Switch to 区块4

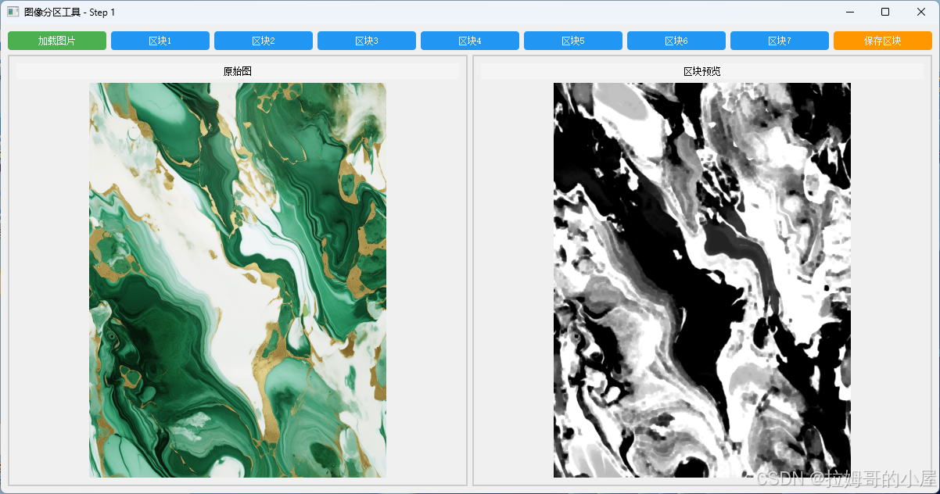pyautogui.click(x=470, y=41)
